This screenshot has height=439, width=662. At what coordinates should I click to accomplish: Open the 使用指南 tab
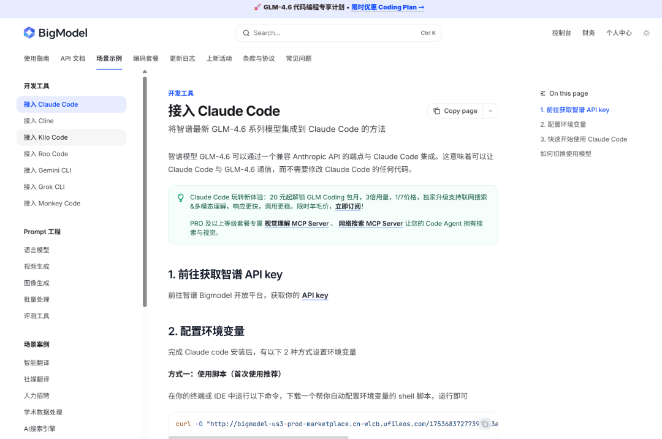click(x=37, y=59)
